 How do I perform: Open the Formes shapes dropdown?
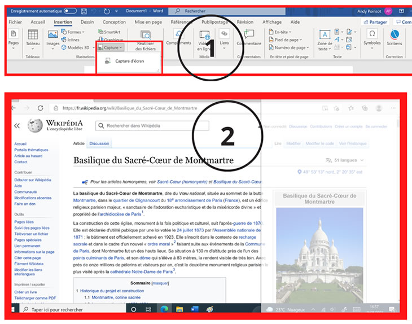click(73, 32)
